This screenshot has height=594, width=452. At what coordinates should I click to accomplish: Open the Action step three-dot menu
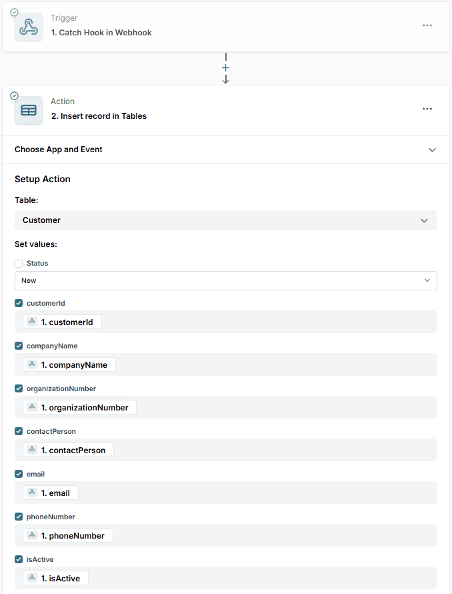[x=427, y=109]
